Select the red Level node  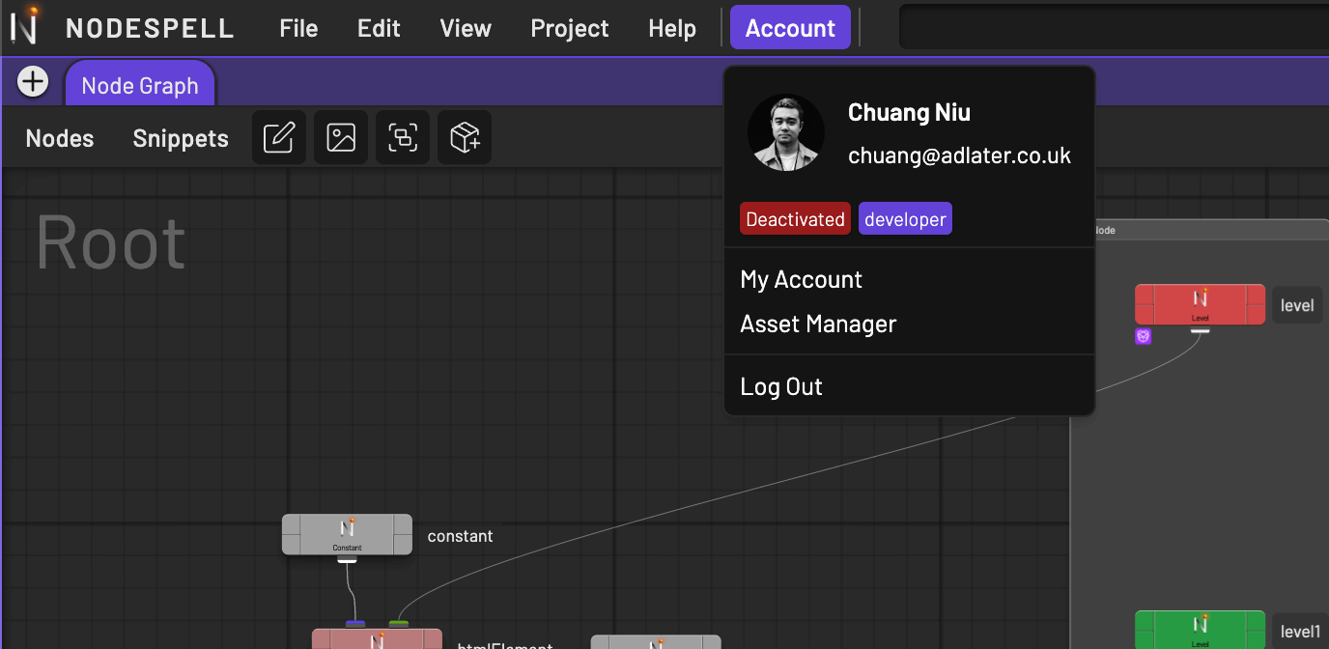pyautogui.click(x=1200, y=303)
